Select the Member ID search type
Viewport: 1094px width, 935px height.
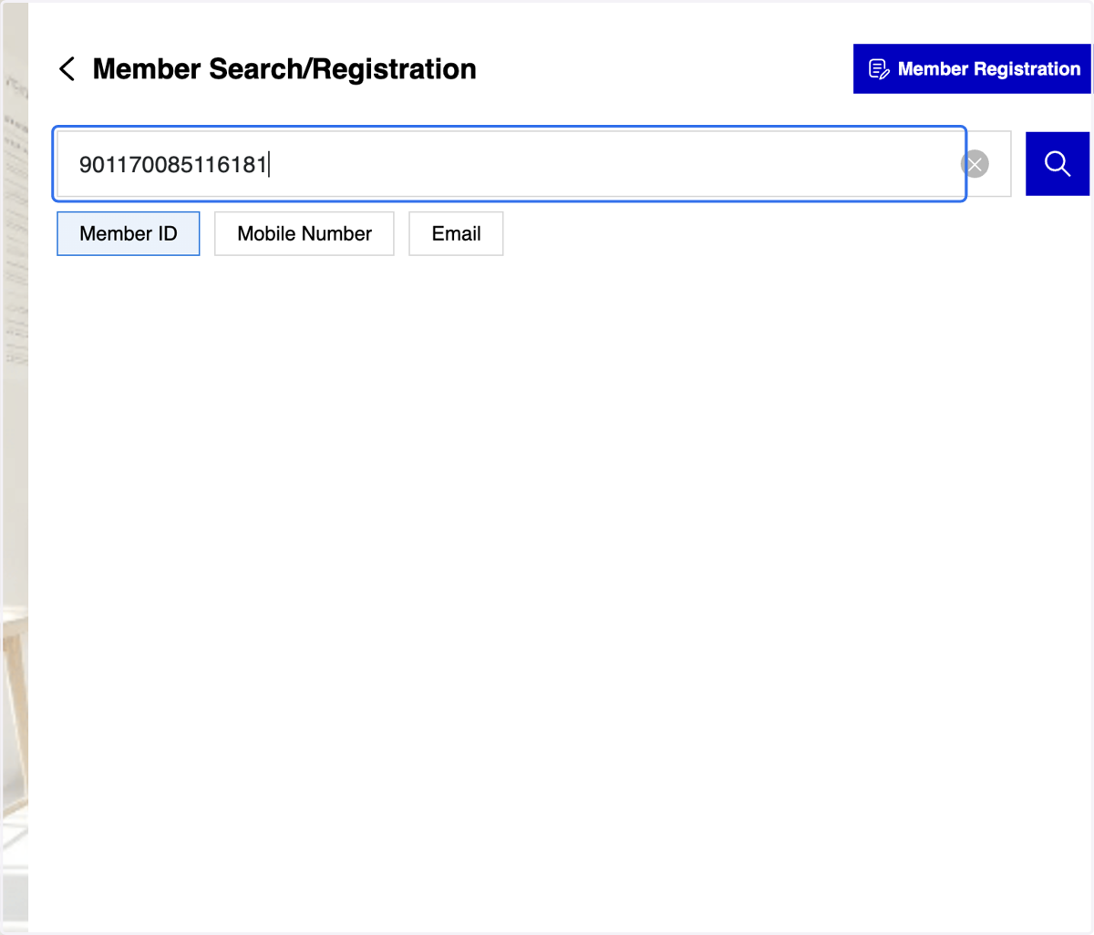(x=129, y=234)
